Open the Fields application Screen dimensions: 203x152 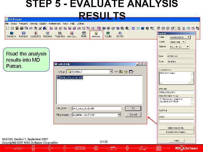tap(84, 35)
